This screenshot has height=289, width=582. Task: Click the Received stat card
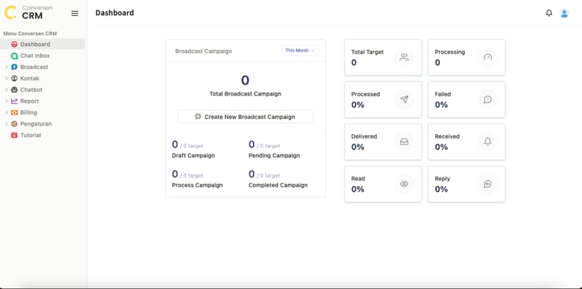pos(467,142)
